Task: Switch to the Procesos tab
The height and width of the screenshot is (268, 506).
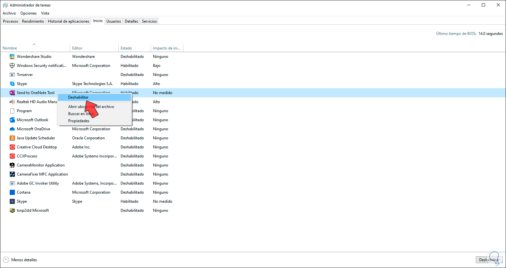Action: (11, 21)
